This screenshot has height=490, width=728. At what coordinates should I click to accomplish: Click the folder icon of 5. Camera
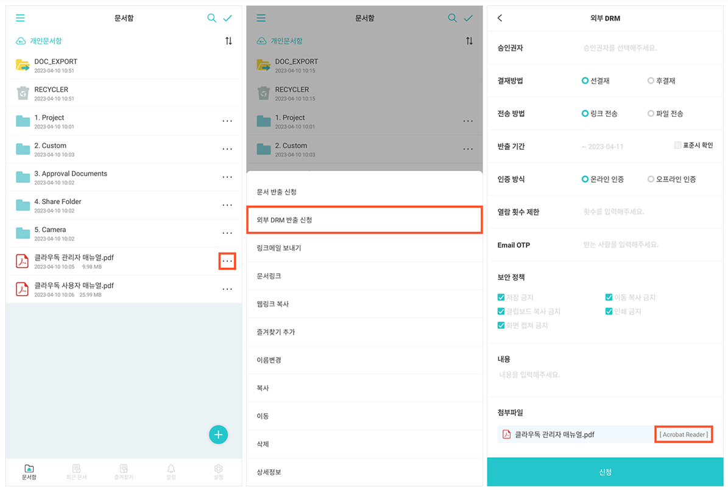coord(23,233)
